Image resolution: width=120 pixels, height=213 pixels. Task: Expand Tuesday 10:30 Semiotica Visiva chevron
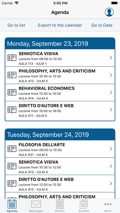click(111, 166)
